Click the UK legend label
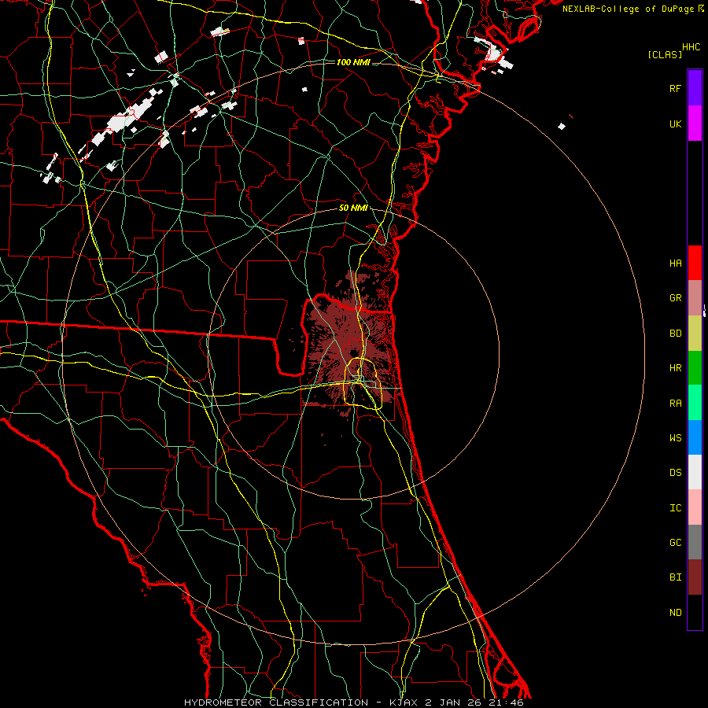Image resolution: width=708 pixels, height=708 pixels. (675, 124)
